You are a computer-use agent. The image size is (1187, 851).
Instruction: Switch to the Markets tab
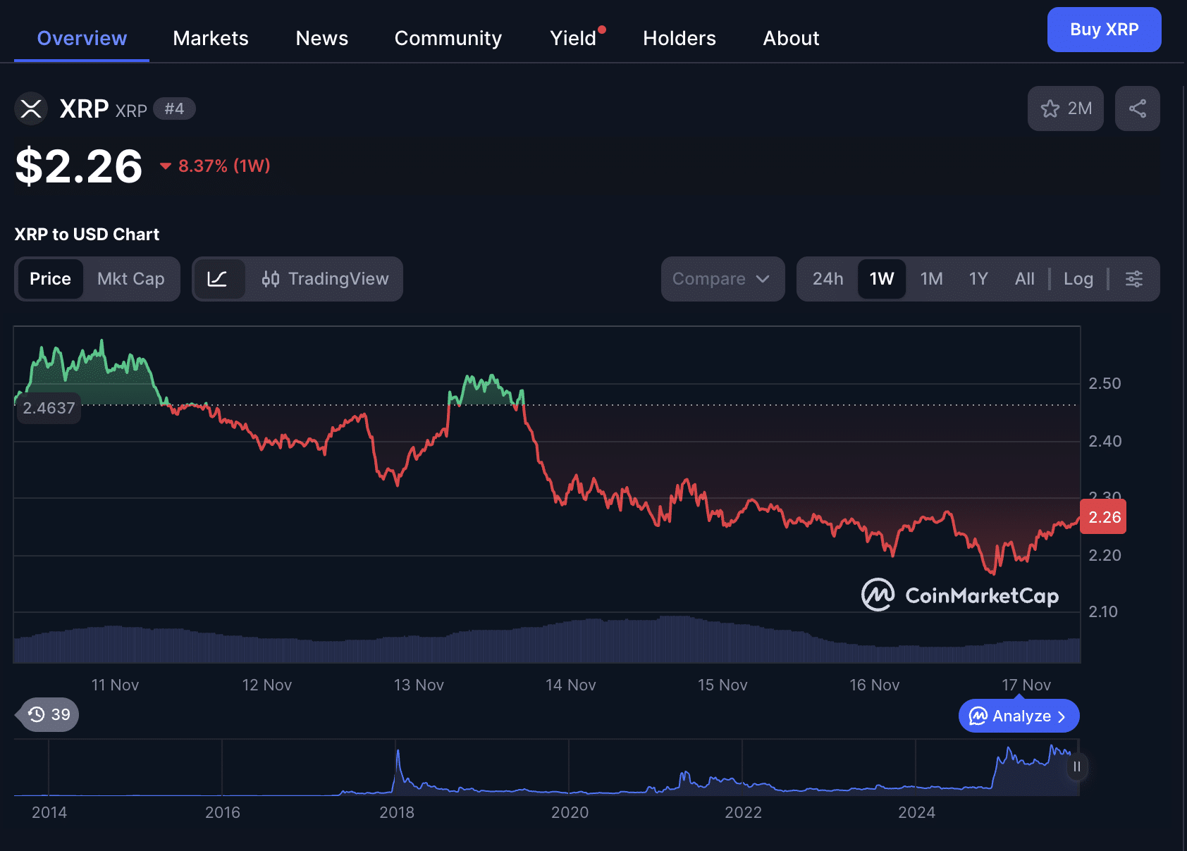[210, 38]
